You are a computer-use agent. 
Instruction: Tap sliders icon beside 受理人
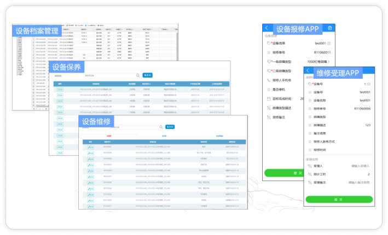(310, 166)
